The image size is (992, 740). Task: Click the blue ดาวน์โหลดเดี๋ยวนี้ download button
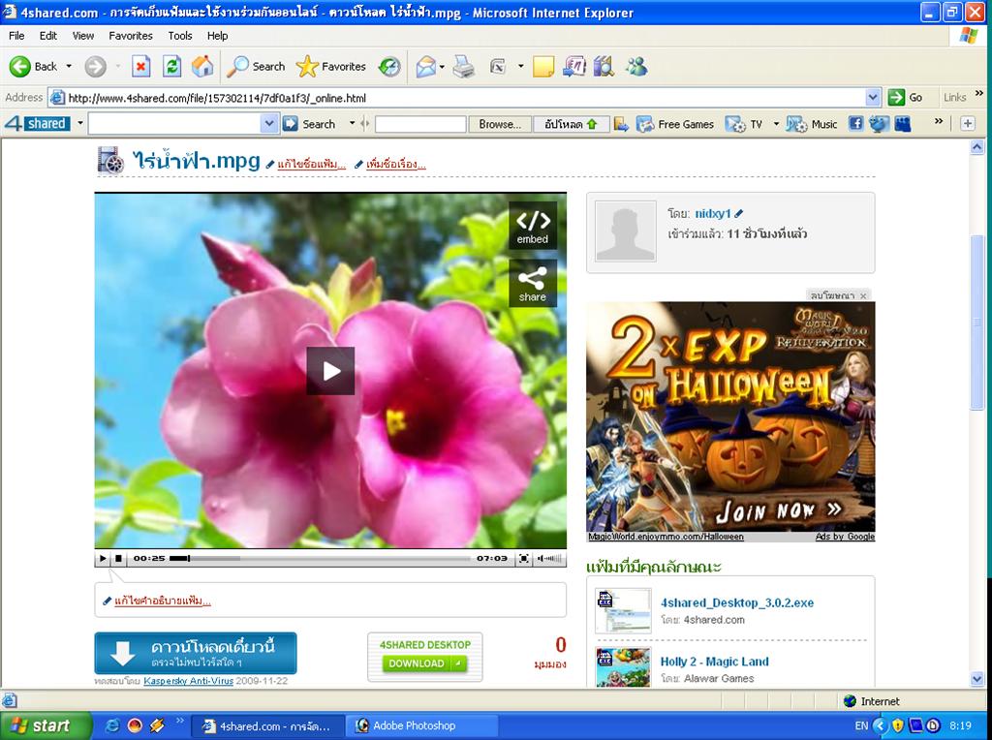196,653
